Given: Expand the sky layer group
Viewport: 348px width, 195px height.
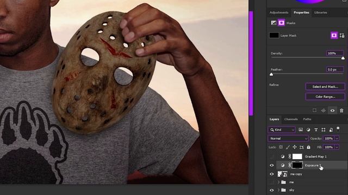Looking at the screenshot, I should (278, 190).
